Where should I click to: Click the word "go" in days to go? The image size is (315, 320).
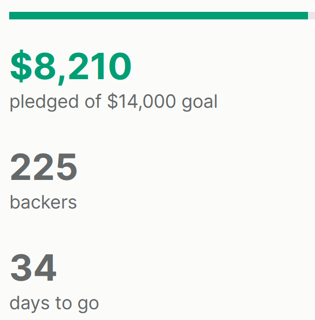click(x=88, y=305)
